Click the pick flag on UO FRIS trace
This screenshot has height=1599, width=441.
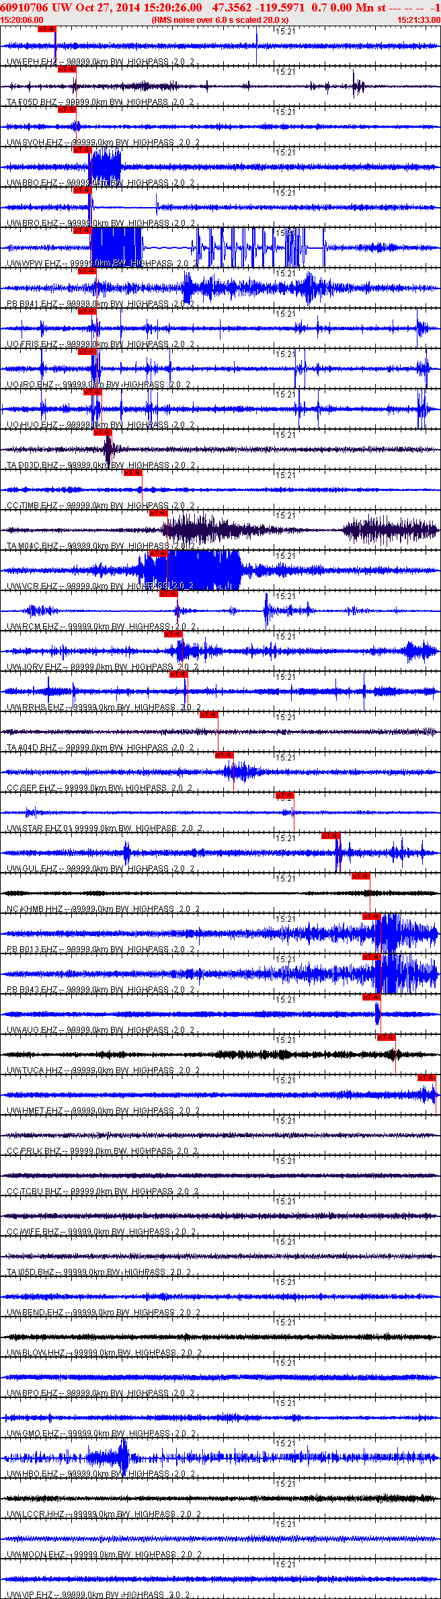coord(87,311)
